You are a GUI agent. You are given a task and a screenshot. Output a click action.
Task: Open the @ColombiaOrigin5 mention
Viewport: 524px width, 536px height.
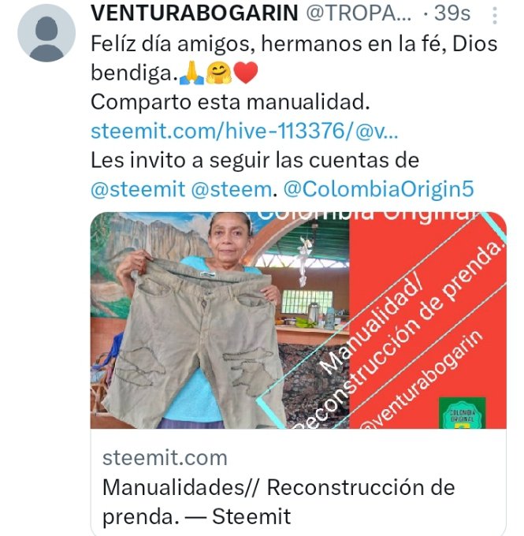click(x=379, y=189)
